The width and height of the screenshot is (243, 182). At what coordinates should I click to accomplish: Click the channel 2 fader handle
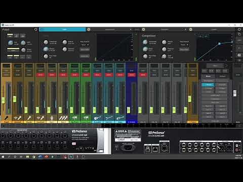pos(15,99)
